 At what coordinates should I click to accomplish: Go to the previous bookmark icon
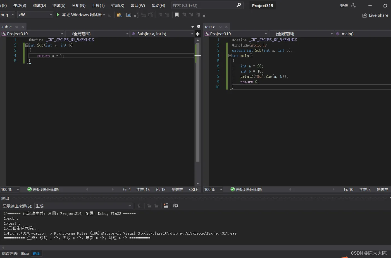click(x=184, y=15)
